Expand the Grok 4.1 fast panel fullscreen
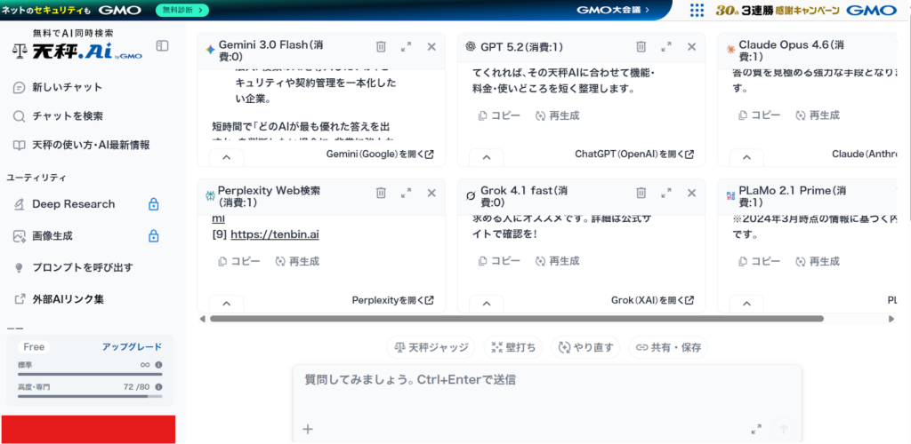 coord(666,193)
